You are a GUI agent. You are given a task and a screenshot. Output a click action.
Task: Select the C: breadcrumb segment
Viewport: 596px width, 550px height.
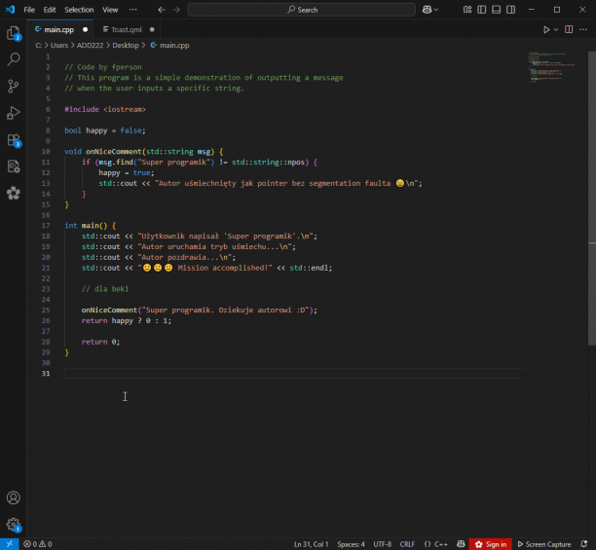click(38, 45)
